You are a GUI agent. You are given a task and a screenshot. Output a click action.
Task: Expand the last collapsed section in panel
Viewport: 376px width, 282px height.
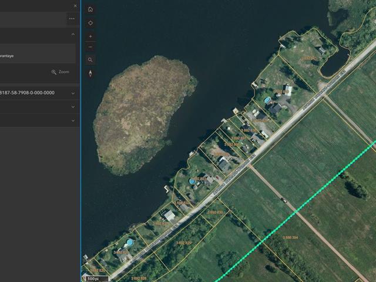click(73, 120)
